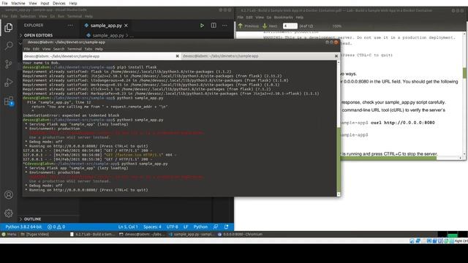The height and width of the screenshot is (263, 468).
Task: Close the first terminal tab
Action: [177, 56]
